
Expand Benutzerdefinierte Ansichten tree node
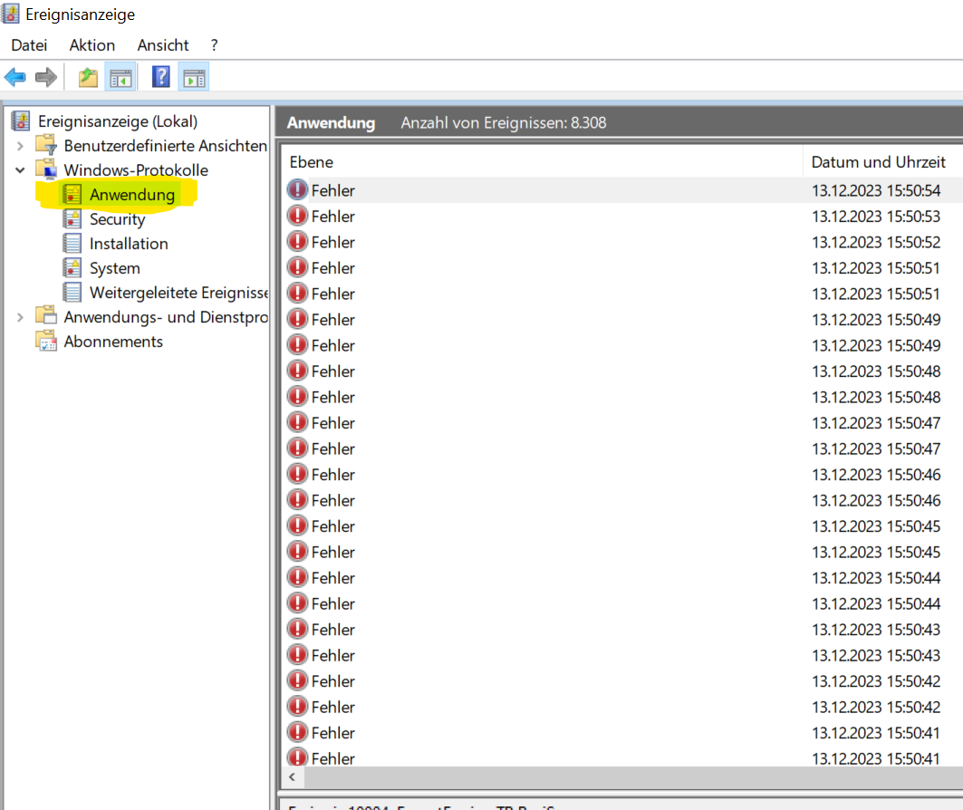tap(20, 146)
